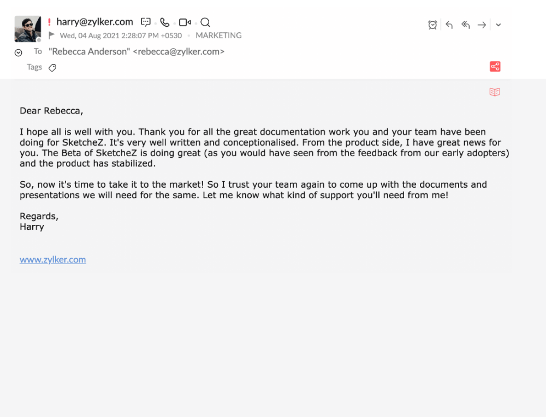Click the Rebecca Anderson recipient address
This screenshot has width=546, height=417.
136,52
